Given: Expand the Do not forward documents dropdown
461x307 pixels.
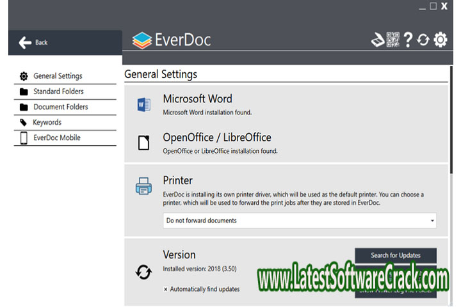Looking at the screenshot, I should tap(299, 221).
